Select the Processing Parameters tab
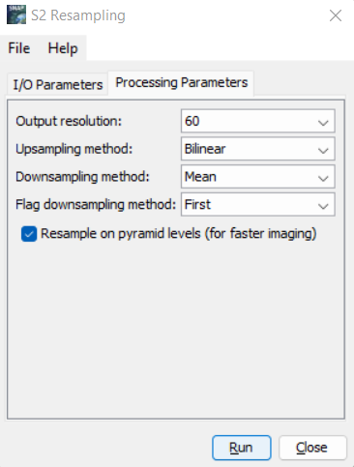354x467 pixels. (x=182, y=83)
